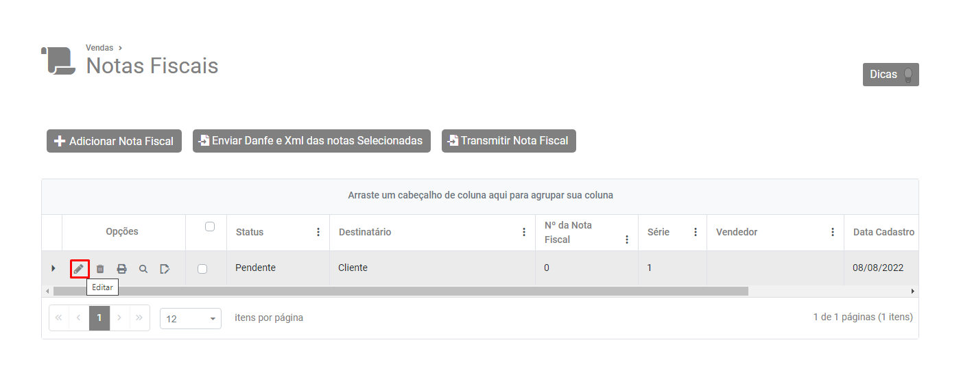Click the pencil Editar icon in the row
This screenshot has width=961, height=375.
pos(79,269)
